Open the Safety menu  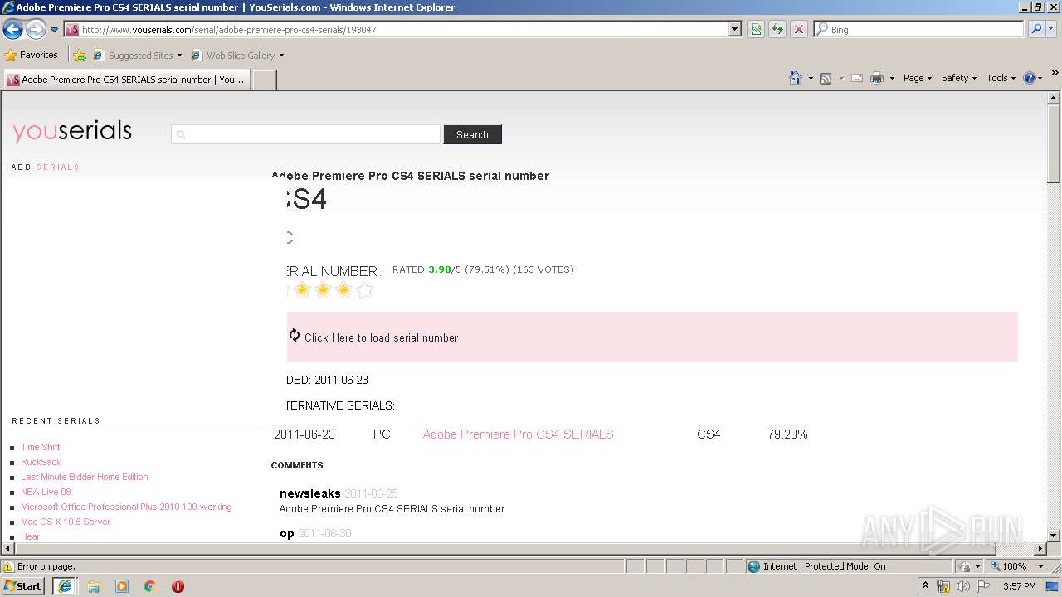[959, 78]
